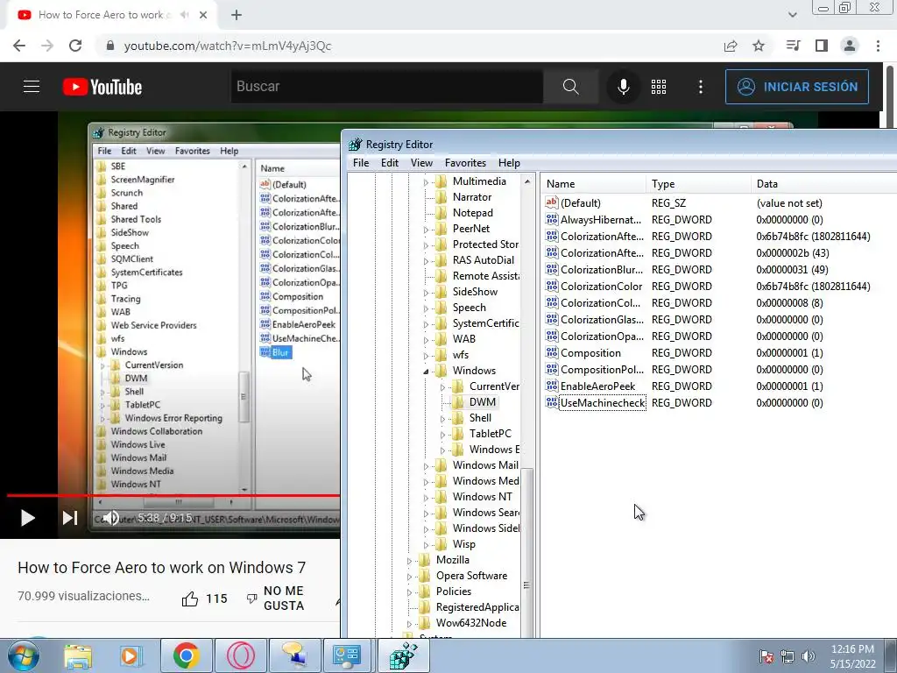Select the UseMachinecheck value
Screen dimensions: 897x673
(603, 403)
